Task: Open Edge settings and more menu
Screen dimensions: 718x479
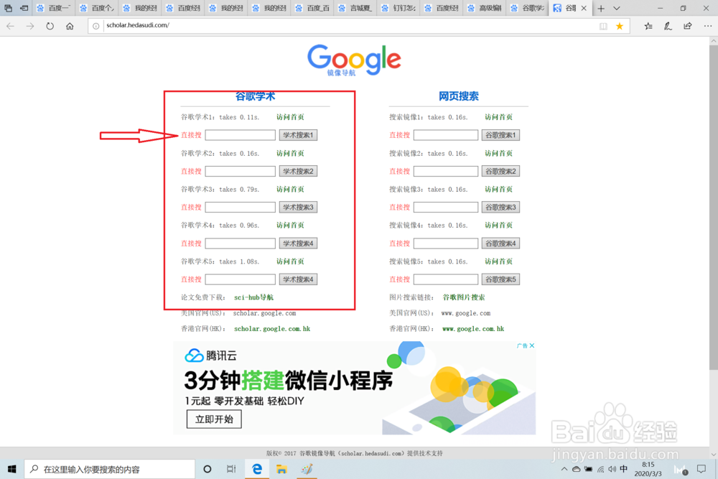Action: click(707, 26)
